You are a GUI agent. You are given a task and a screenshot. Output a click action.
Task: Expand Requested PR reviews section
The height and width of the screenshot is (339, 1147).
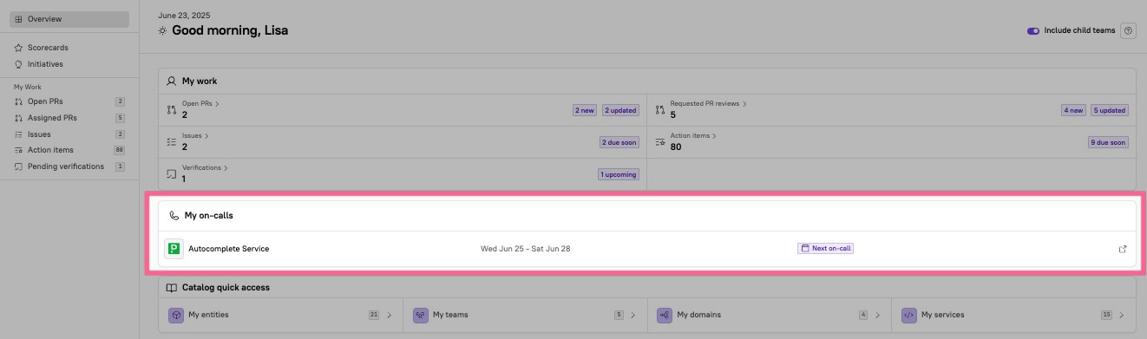tap(708, 103)
